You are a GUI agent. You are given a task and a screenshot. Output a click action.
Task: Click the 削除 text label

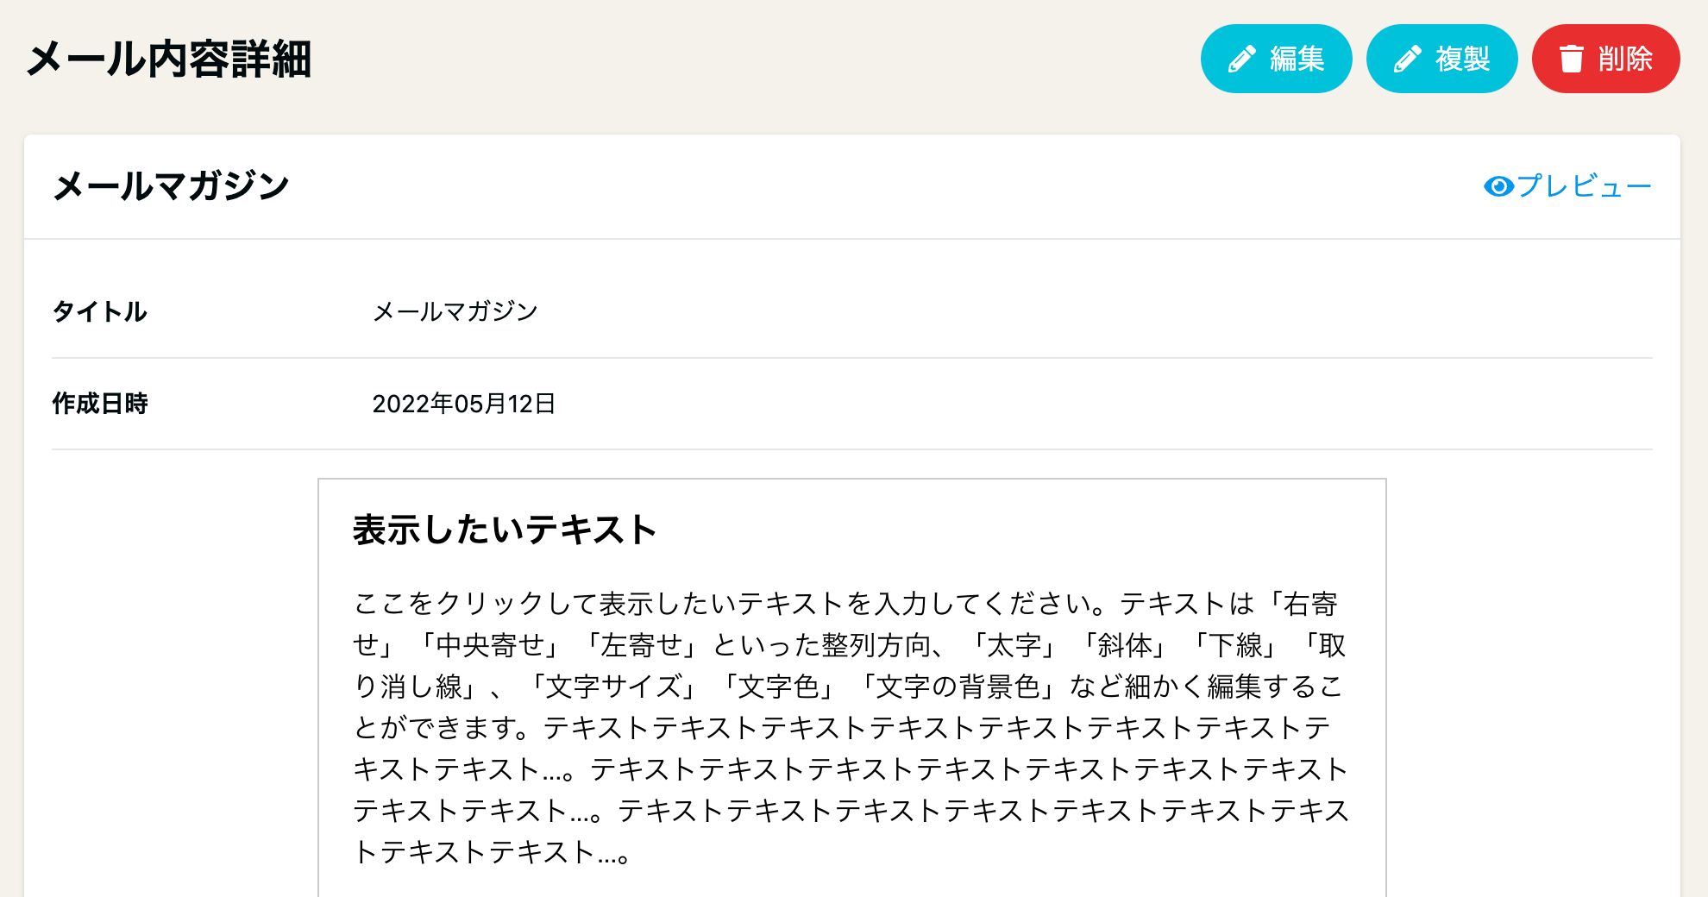coord(1624,59)
